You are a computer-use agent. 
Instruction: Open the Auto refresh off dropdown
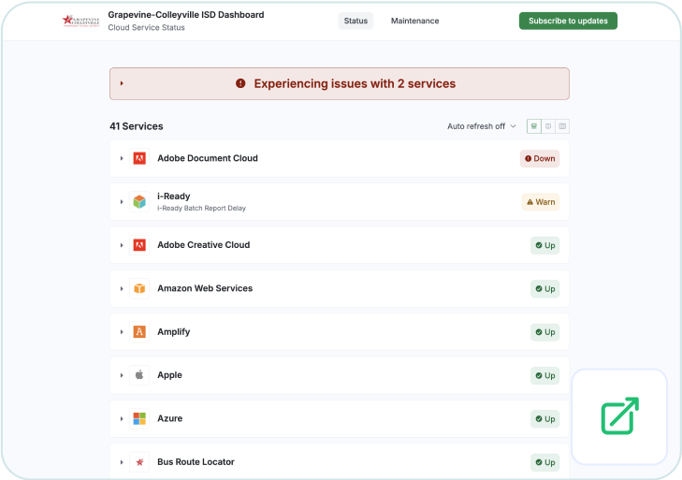[481, 126]
